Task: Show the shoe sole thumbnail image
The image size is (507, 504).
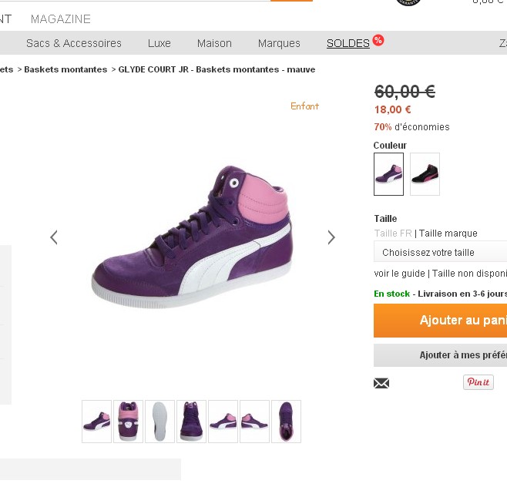Action: pyautogui.click(x=160, y=422)
